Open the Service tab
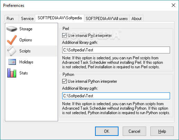The width and height of the screenshot is (179, 140). (27, 18)
